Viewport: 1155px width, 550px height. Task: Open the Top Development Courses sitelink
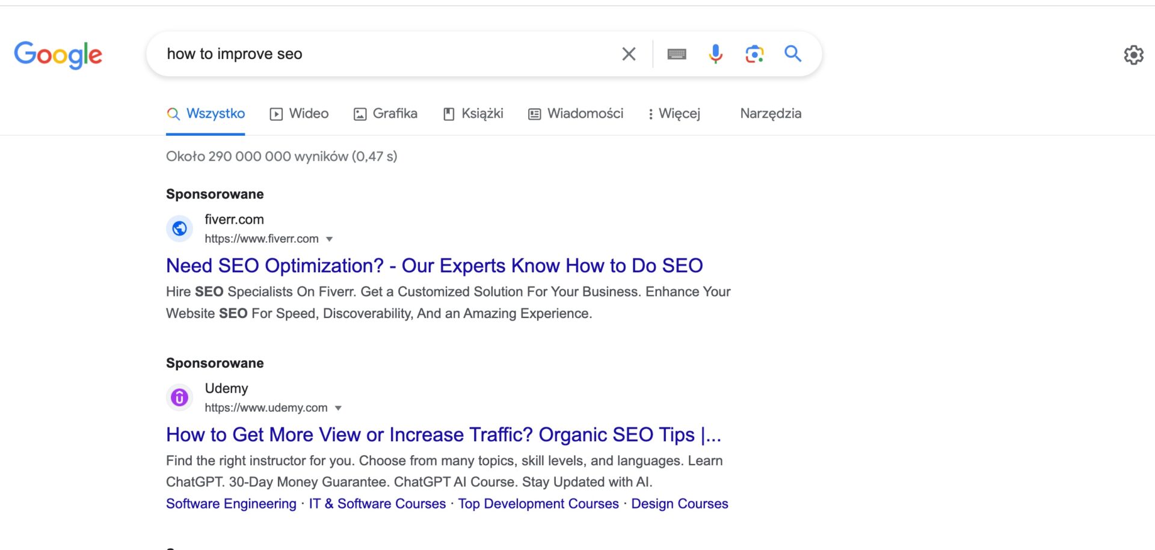click(538, 503)
